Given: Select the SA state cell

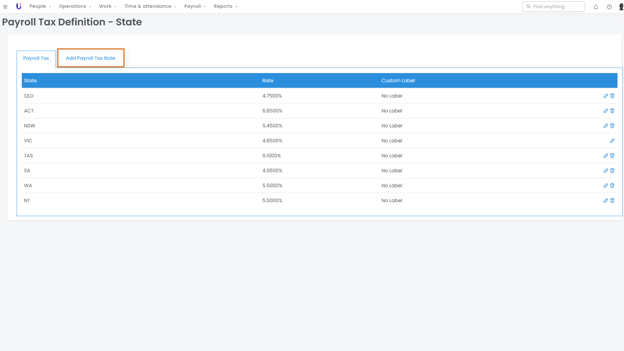Looking at the screenshot, I should click(27, 171).
